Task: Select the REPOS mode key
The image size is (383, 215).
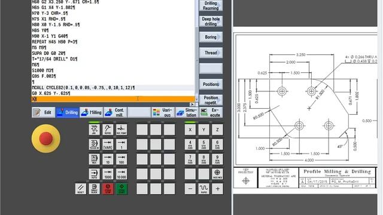Action: click(x=108, y=130)
